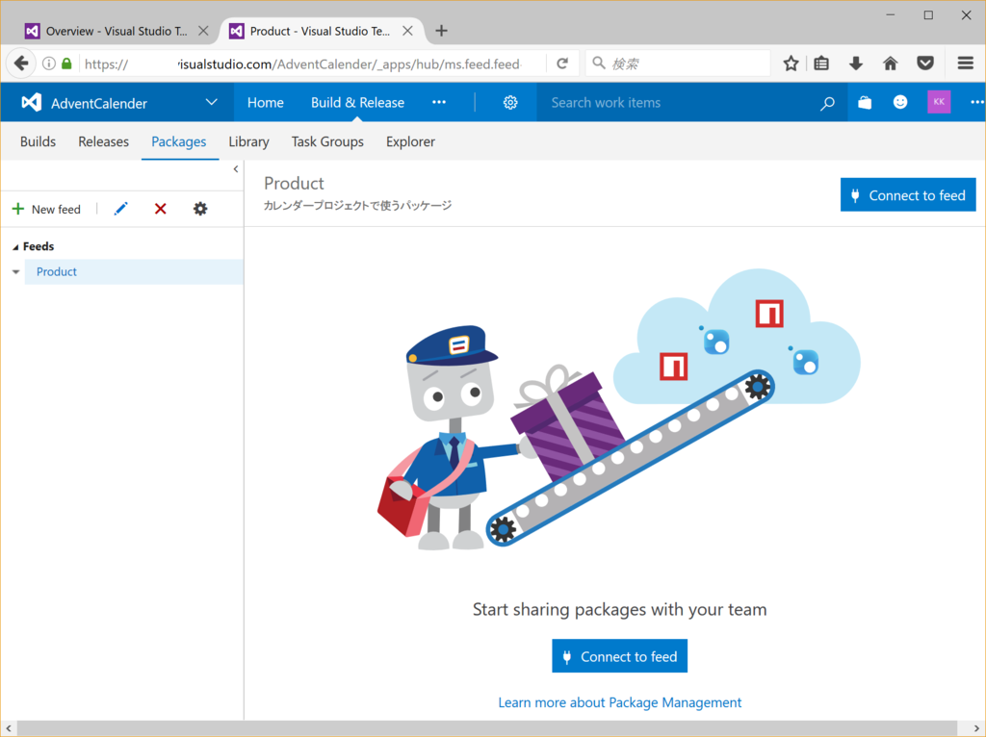Screen dimensions: 986x737
Task: Collapse the left feeds pane chevron
Action: [236, 169]
